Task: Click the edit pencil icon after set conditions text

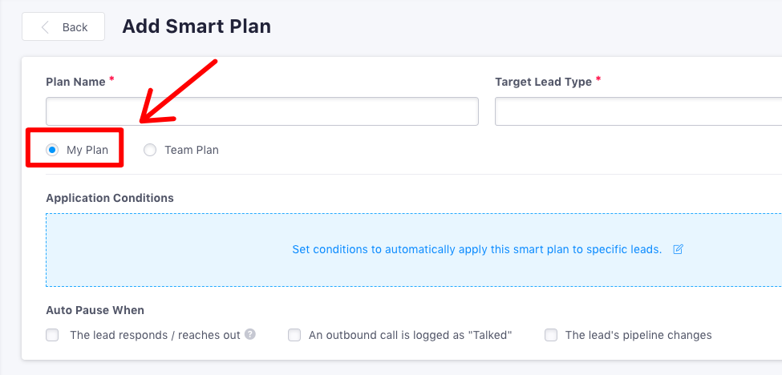Action: (677, 249)
